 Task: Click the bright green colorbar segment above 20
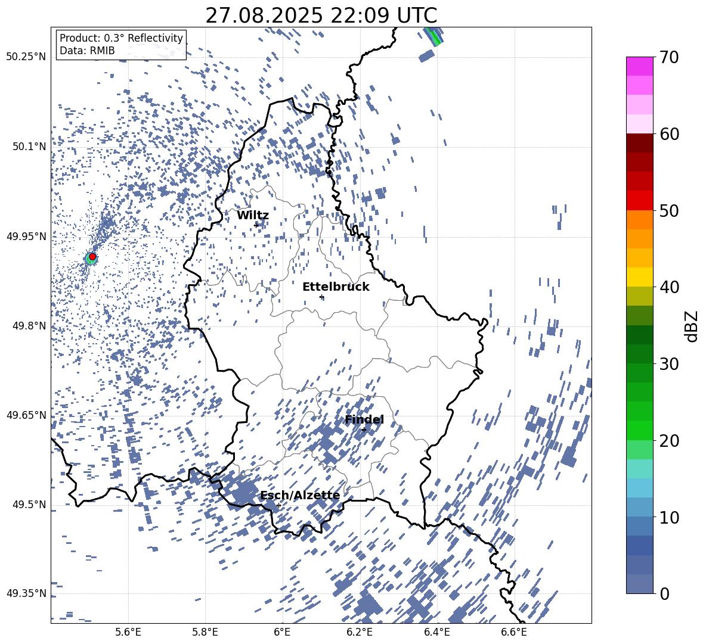[640, 430]
